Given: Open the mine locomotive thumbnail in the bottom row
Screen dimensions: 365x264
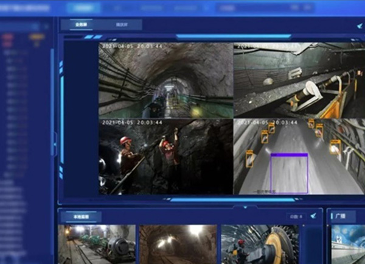Looking at the screenshot, I should click(97, 244).
